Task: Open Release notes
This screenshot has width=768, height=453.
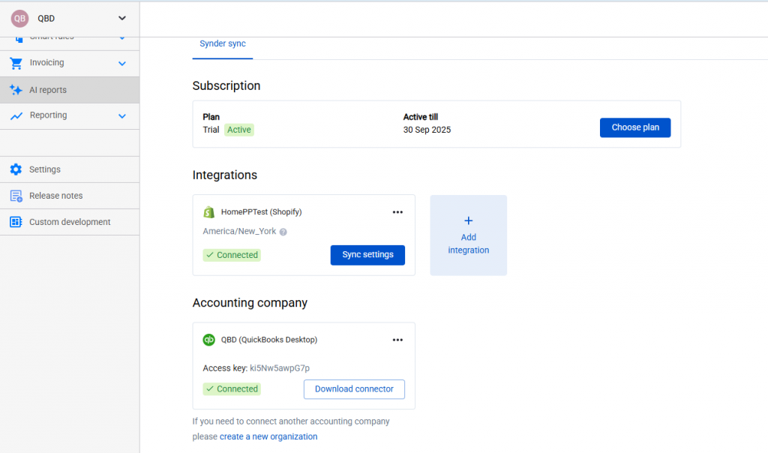Action: [x=70, y=196]
